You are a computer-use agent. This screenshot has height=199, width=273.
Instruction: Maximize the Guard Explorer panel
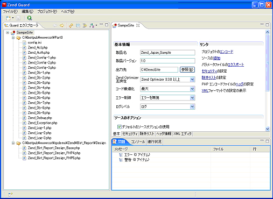click(x=107, y=25)
